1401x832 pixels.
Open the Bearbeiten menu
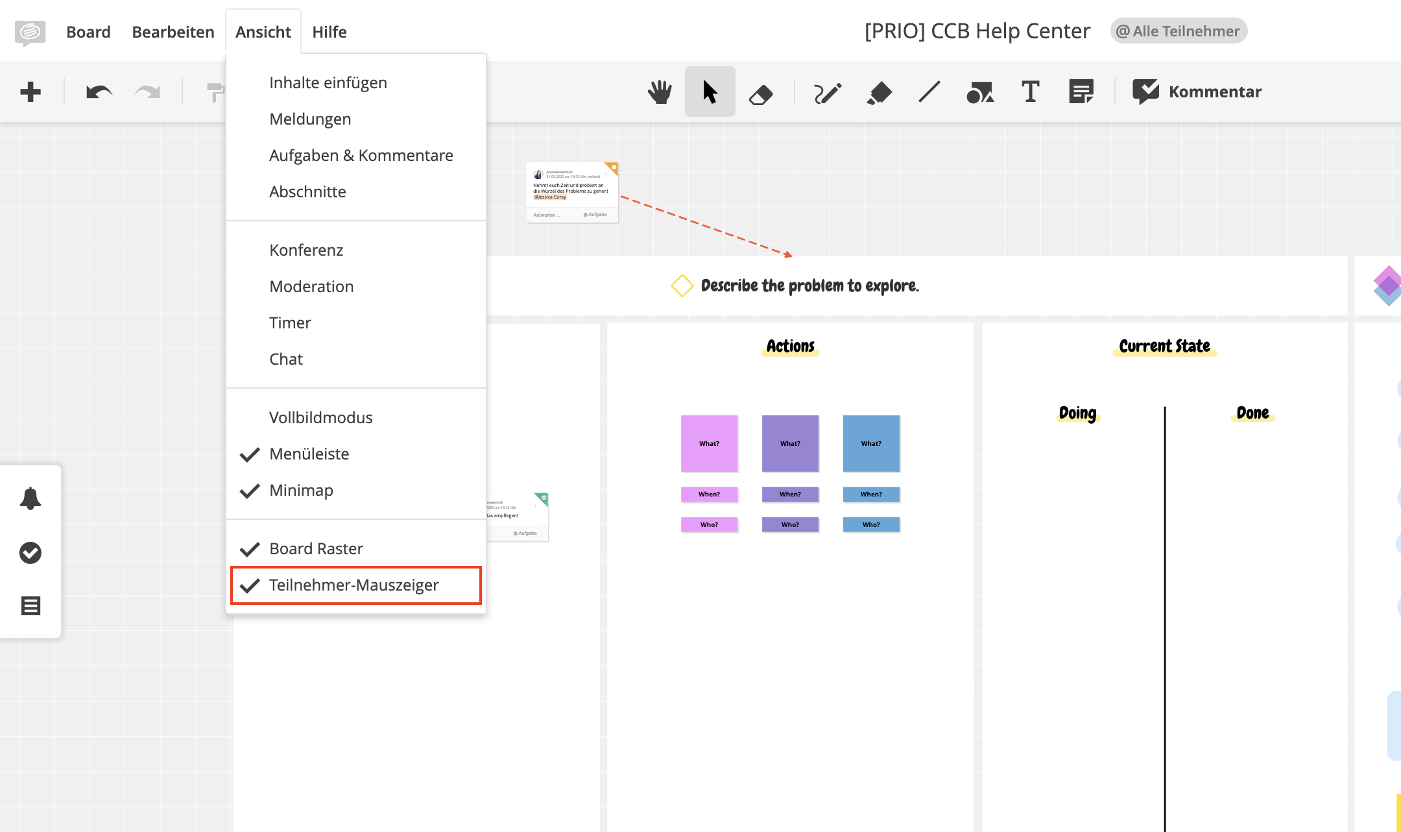pyautogui.click(x=173, y=32)
